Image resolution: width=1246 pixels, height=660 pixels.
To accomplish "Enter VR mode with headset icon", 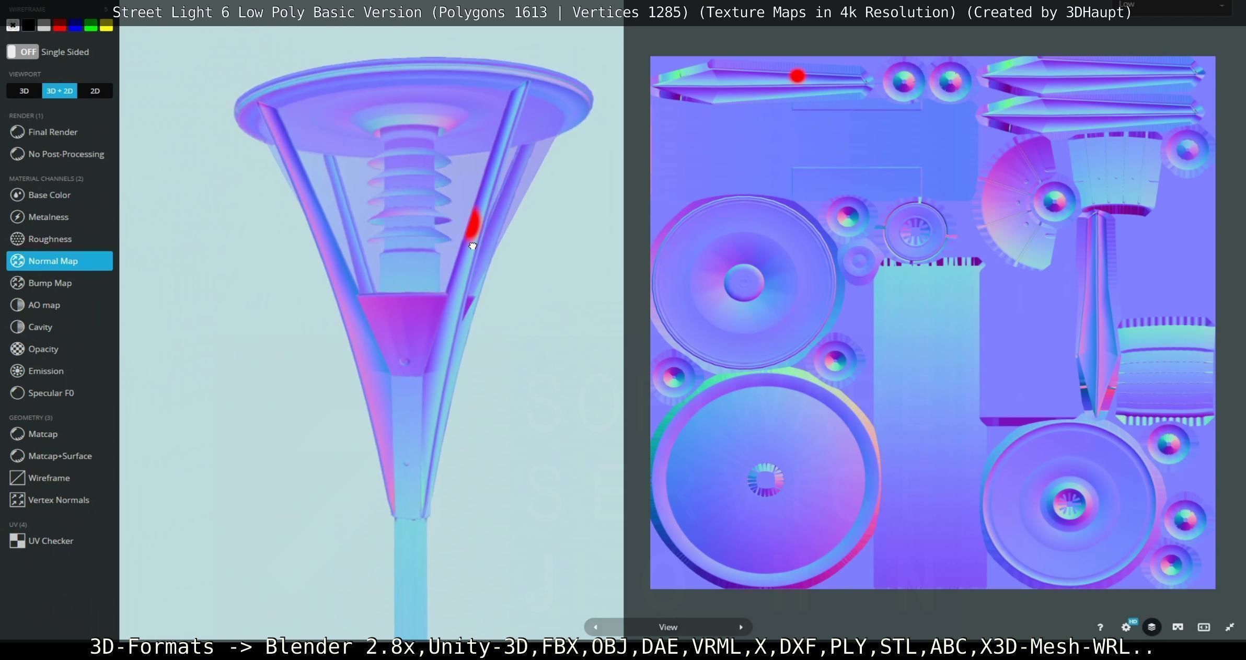I will coord(1178,627).
